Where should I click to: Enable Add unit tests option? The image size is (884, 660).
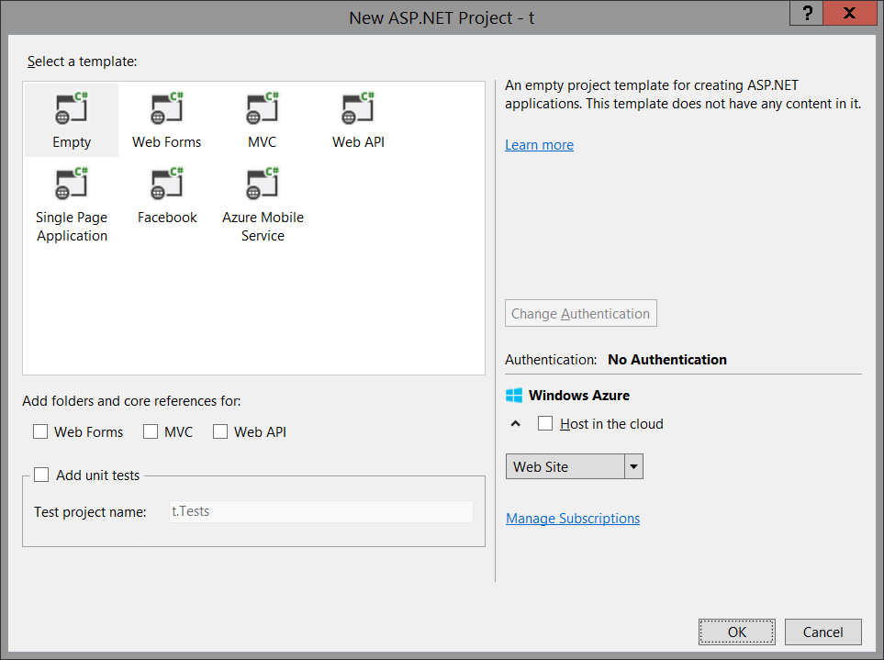[x=41, y=475]
